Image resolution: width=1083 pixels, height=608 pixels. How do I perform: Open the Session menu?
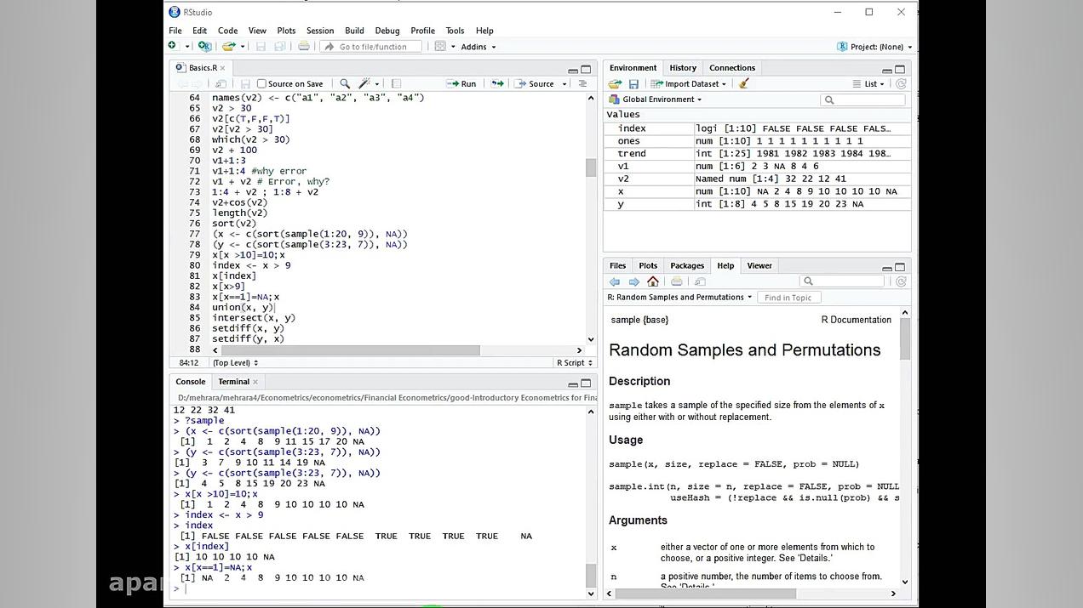pos(319,30)
